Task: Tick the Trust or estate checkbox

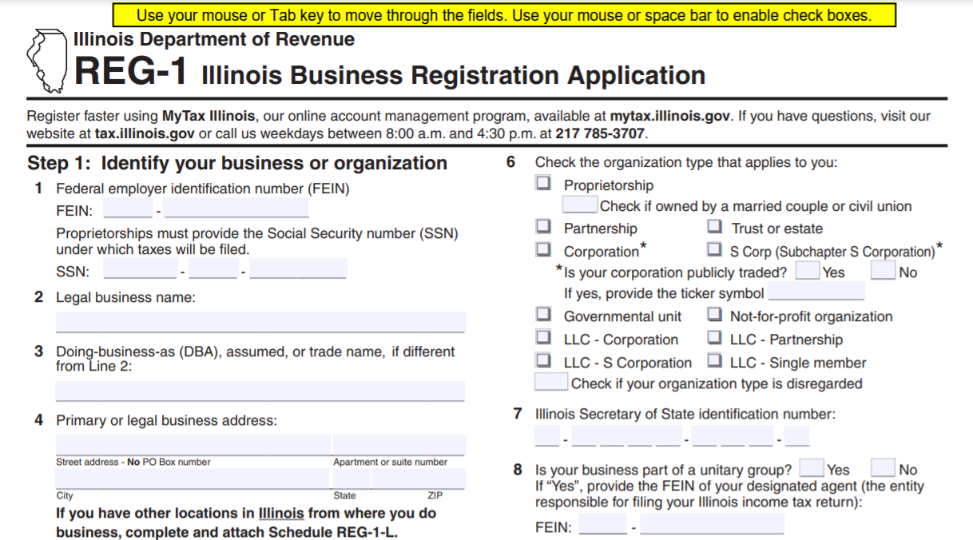Action: [715, 227]
